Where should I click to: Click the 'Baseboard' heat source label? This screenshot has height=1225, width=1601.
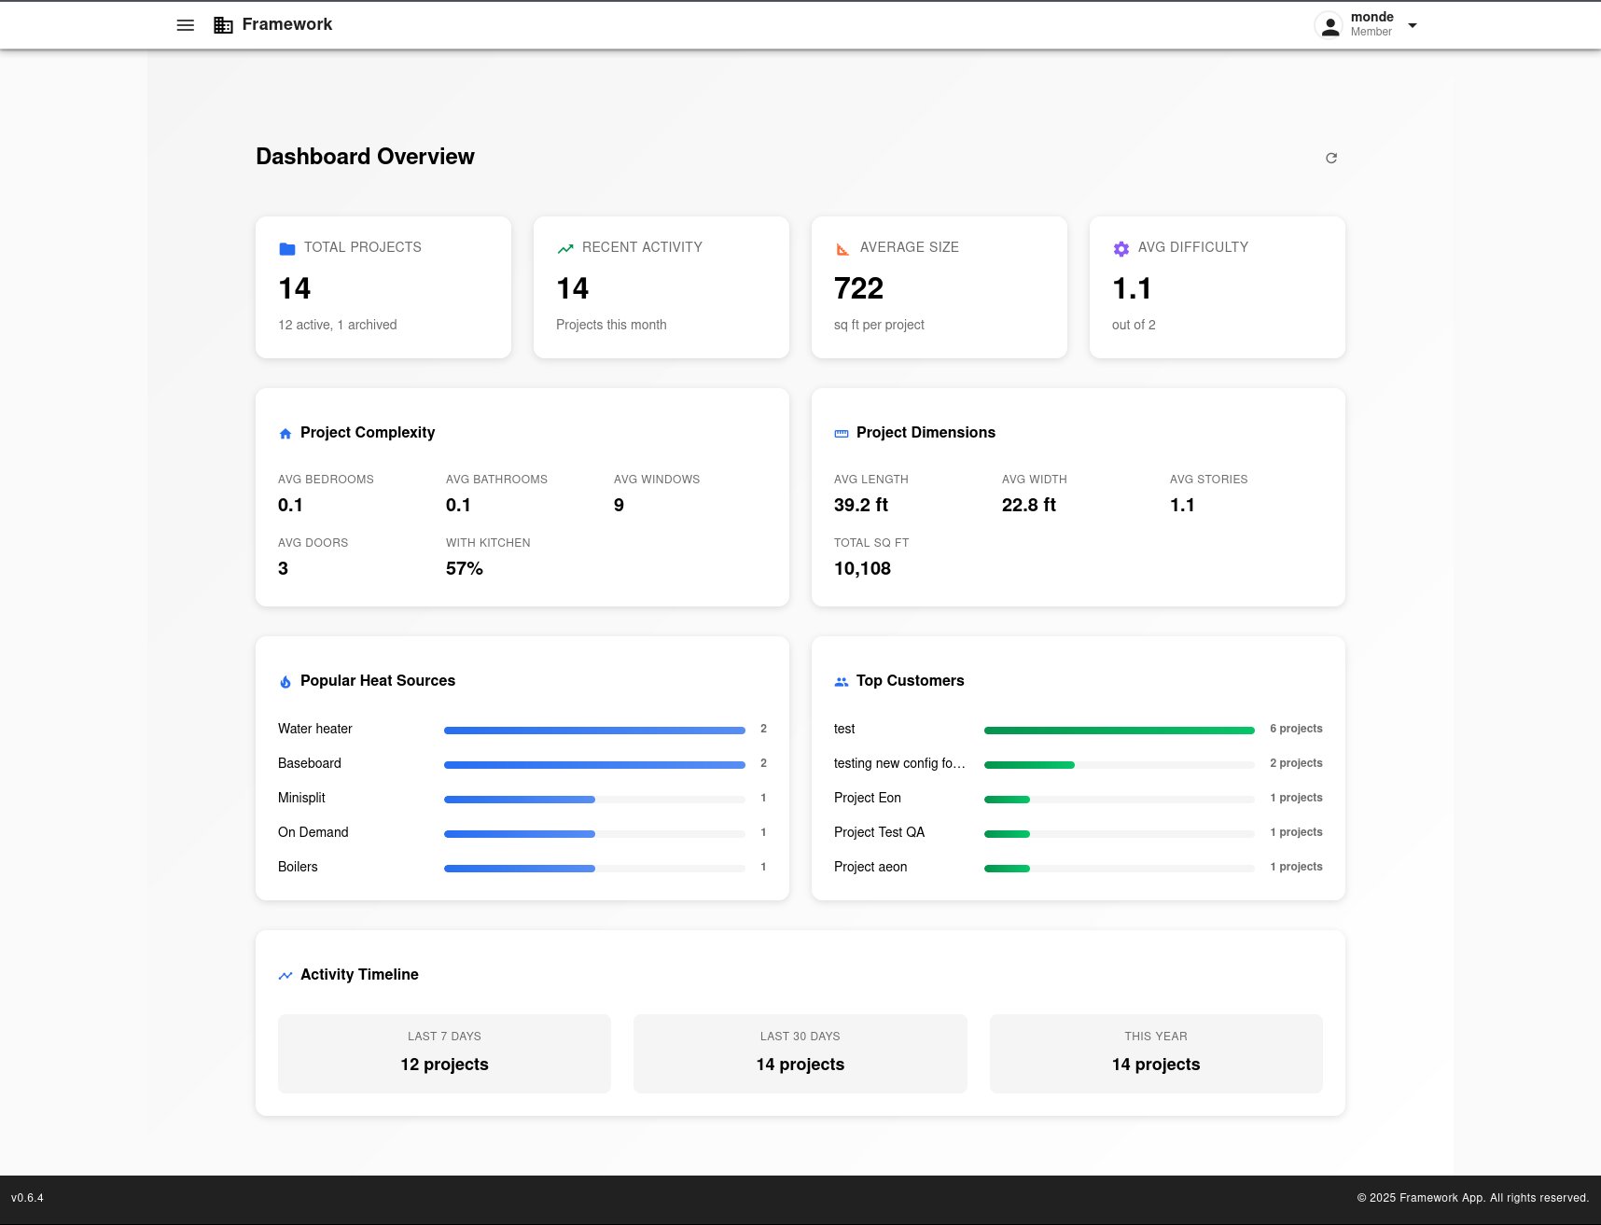[310, 763]
